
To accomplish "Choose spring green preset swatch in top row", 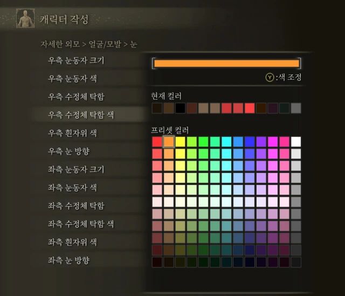I will [215, 142].
